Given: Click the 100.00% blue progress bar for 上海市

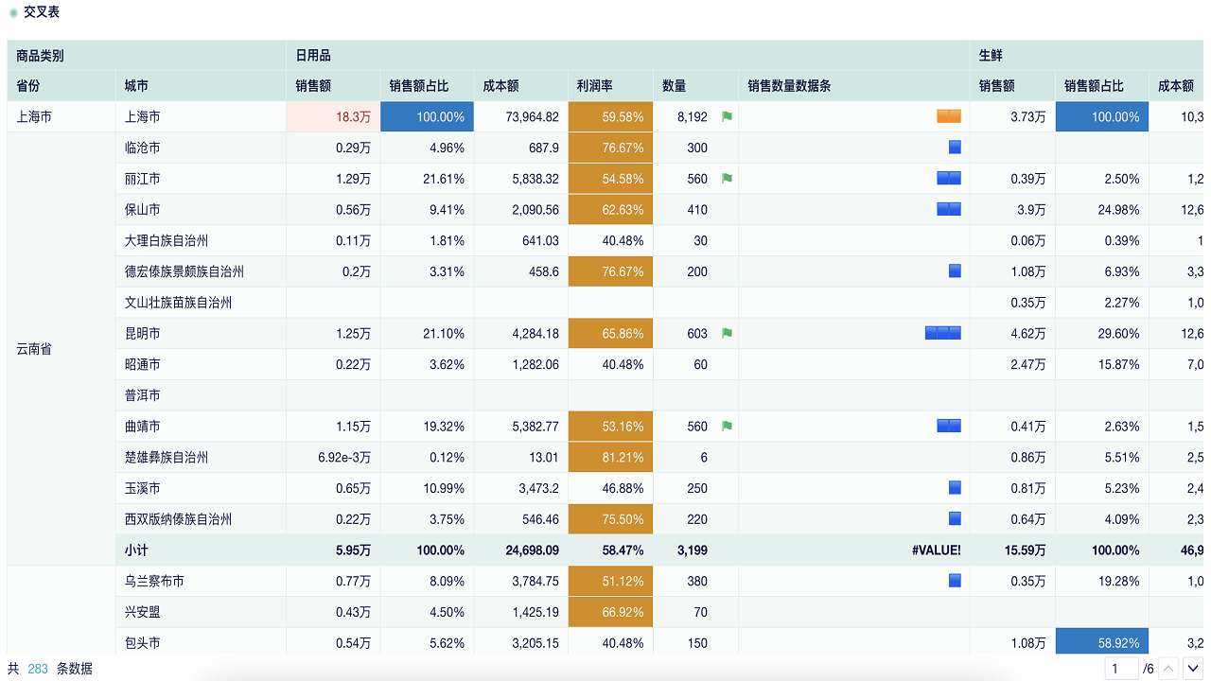Looking at the screenshot, I should (426, 115).
